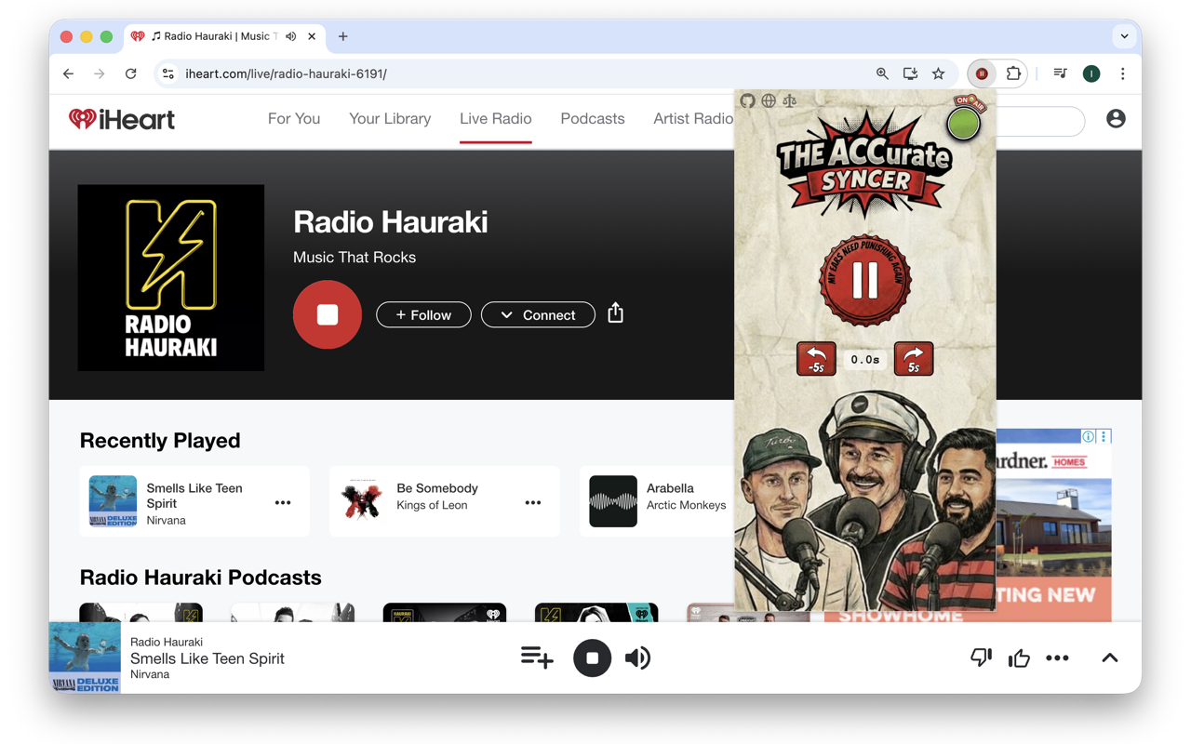
Task: Click the Recently Played heading
Action: pyautogui.click(x=160, y=441)
